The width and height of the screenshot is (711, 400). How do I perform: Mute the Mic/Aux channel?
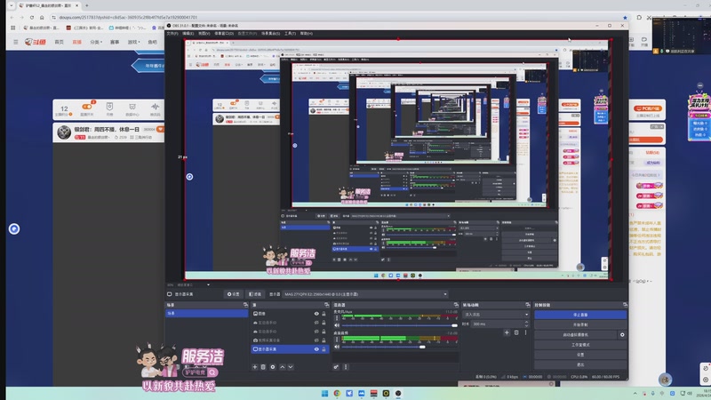[337, 325]
